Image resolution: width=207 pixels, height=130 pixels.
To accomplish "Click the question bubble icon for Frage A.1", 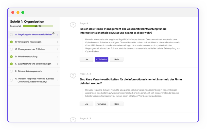I will coord(73,25).
